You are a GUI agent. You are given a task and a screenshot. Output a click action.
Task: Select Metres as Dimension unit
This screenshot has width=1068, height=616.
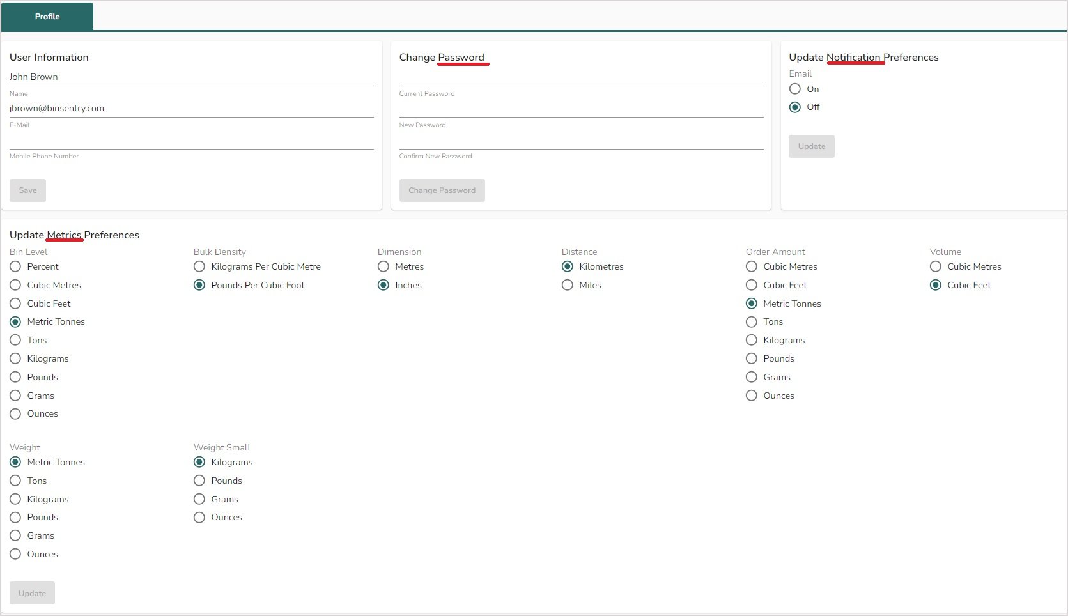tap(383, 266)
